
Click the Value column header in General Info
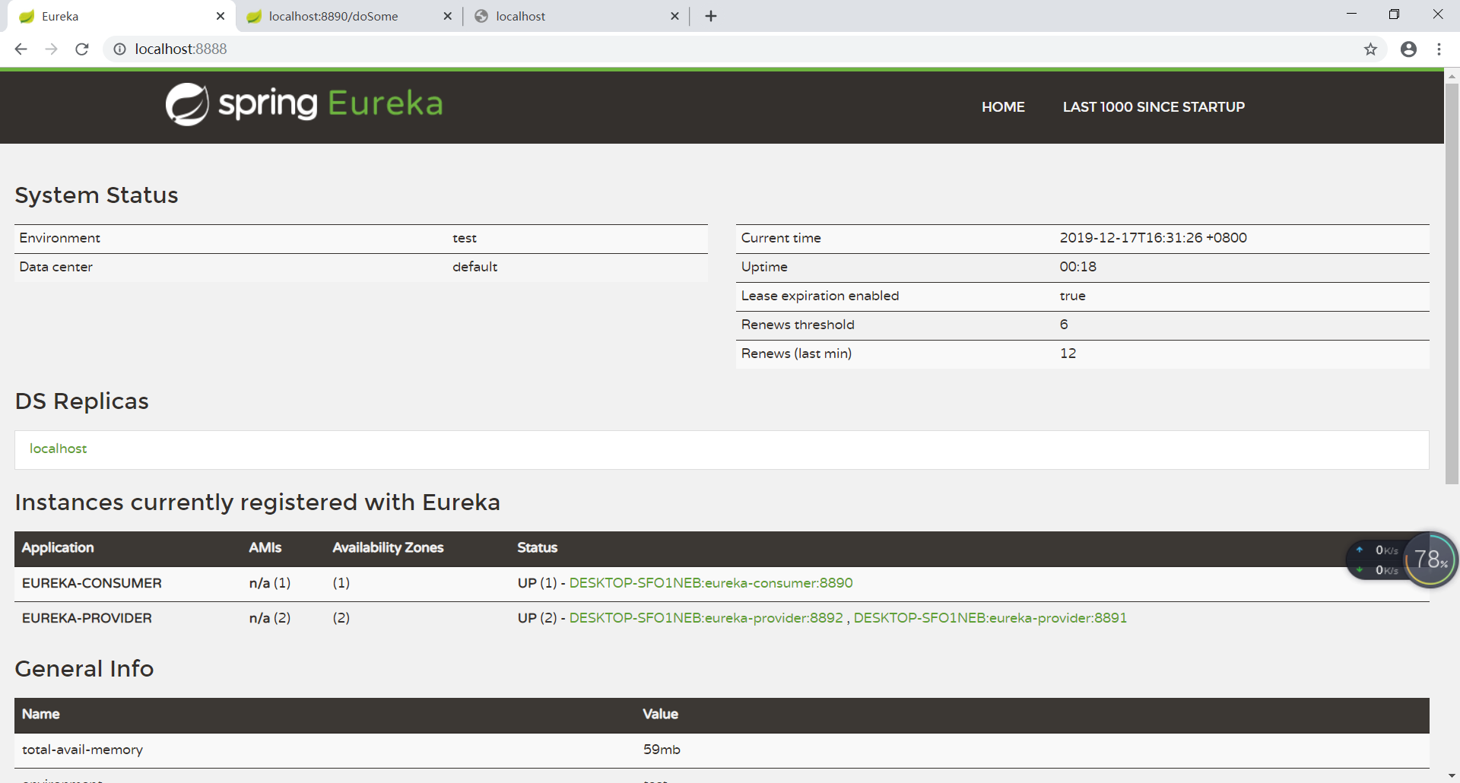click(x=660, y=714)
